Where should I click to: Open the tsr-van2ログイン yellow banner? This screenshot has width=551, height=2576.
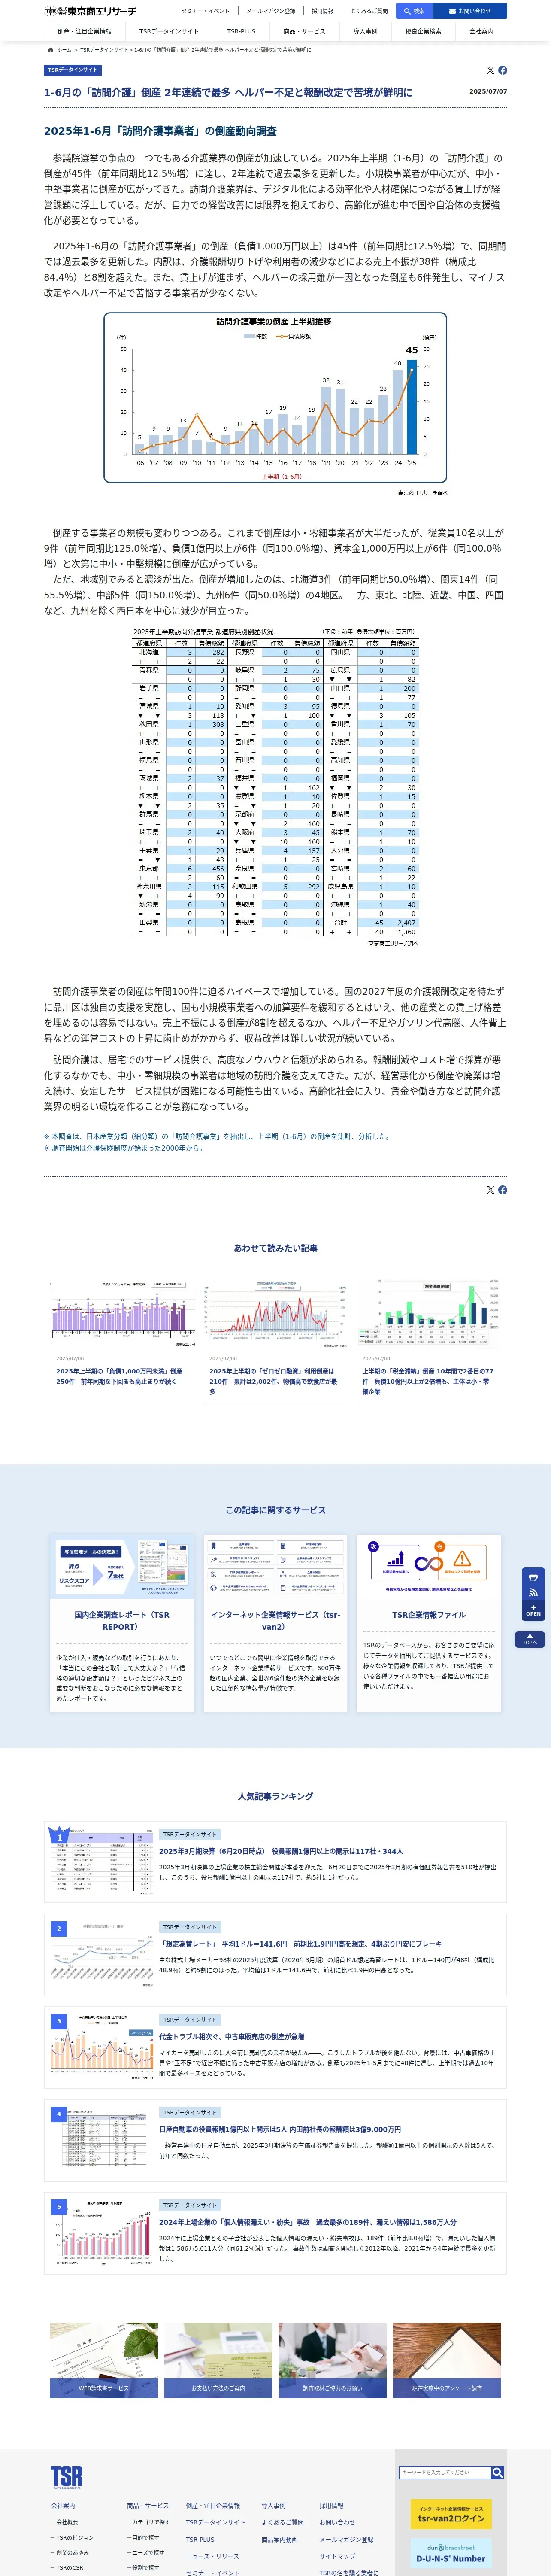[450, 2514]
